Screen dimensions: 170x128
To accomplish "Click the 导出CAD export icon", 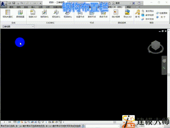I will tap(127, 13).
